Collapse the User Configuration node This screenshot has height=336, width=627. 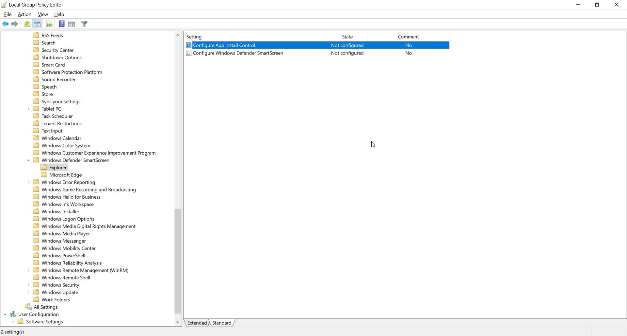pos(5,314)
